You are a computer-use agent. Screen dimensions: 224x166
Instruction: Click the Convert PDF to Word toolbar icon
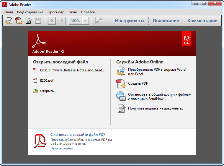(9, 21)
